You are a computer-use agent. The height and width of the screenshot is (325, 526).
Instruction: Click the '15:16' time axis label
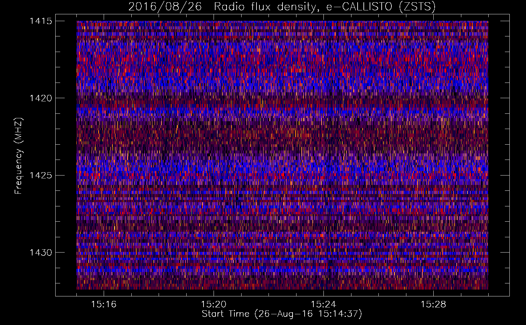[104, 305]
